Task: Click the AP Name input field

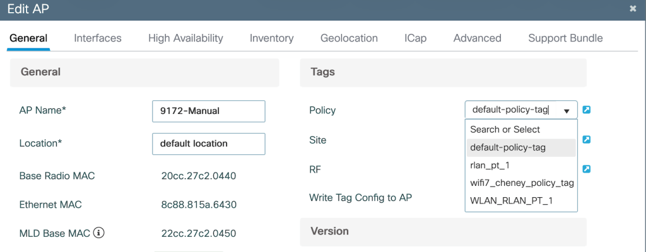Action: click(x=208, y=112)
